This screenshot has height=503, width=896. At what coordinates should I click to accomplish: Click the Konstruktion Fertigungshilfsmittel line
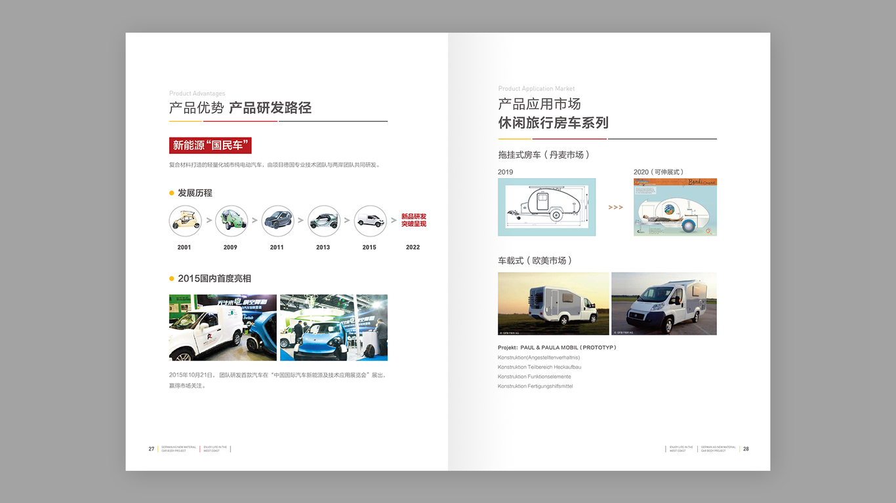click(x=535, y=386)
